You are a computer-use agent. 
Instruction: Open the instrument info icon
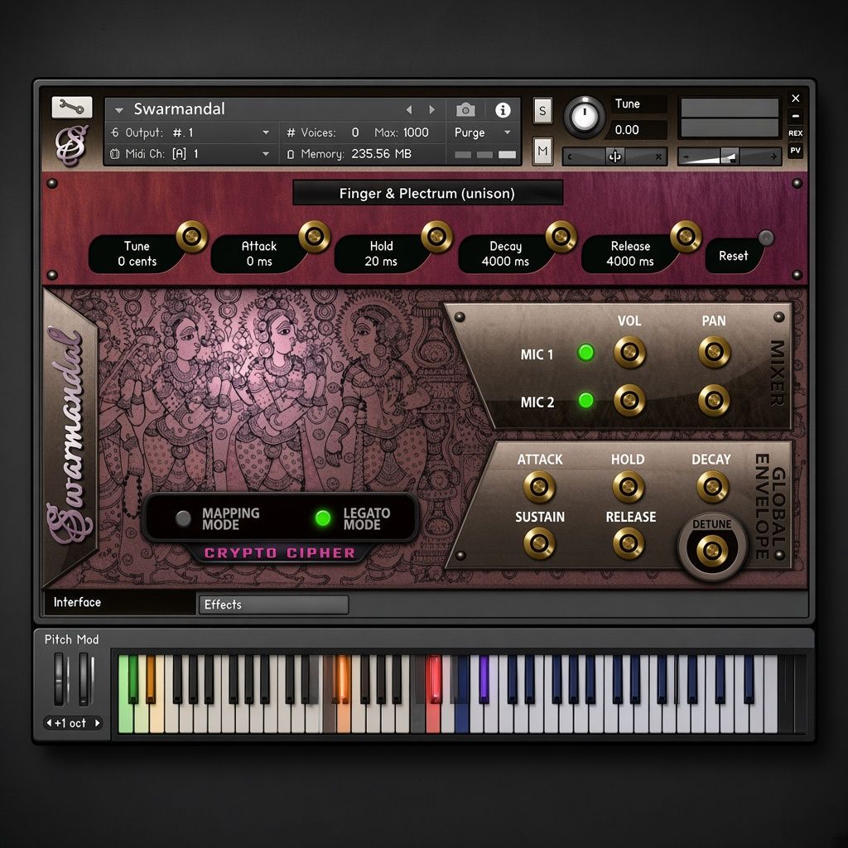coord(503,110)
